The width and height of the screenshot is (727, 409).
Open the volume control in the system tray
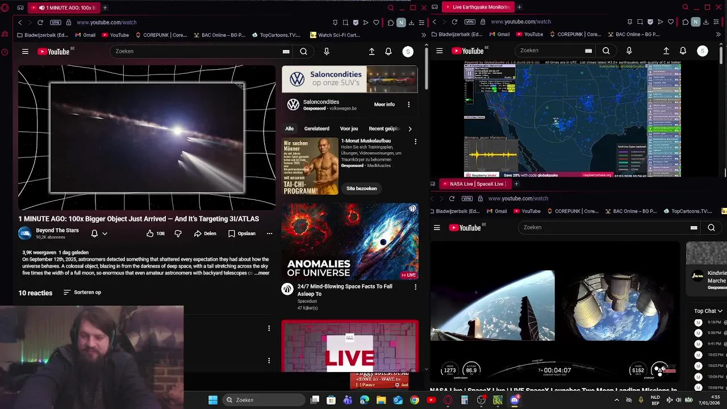click(x=678, y=400)
